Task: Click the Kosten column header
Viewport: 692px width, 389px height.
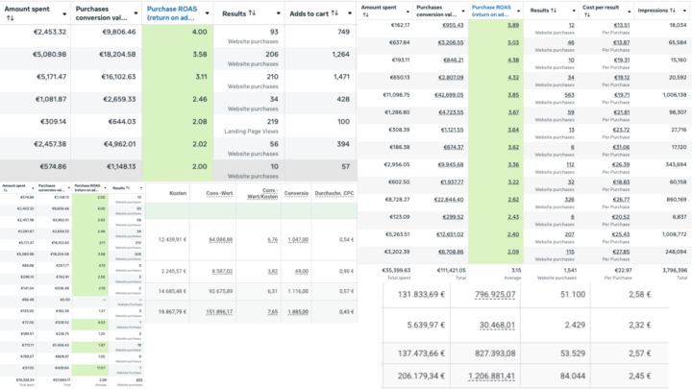Action: pyautogui.click(x=178, y=193)
